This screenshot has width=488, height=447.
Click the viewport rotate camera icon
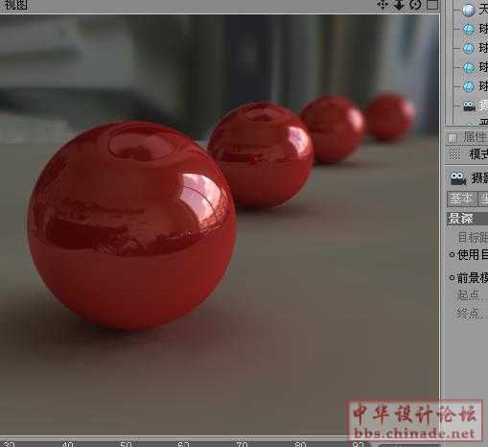[x=415, y=5]
